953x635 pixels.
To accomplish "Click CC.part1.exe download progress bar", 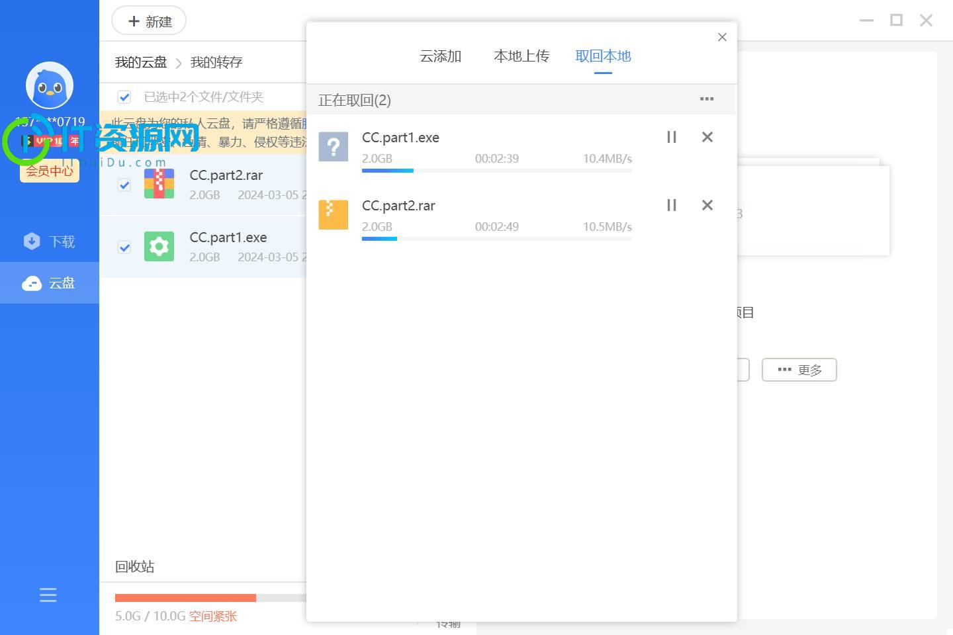I will point(497,171).
